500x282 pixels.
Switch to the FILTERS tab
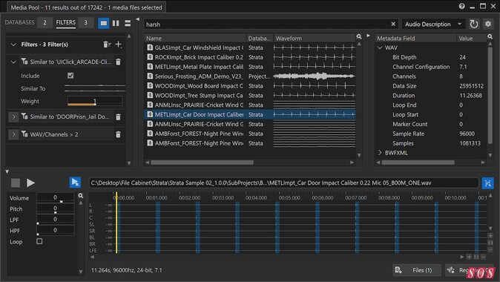pos(66,22)
